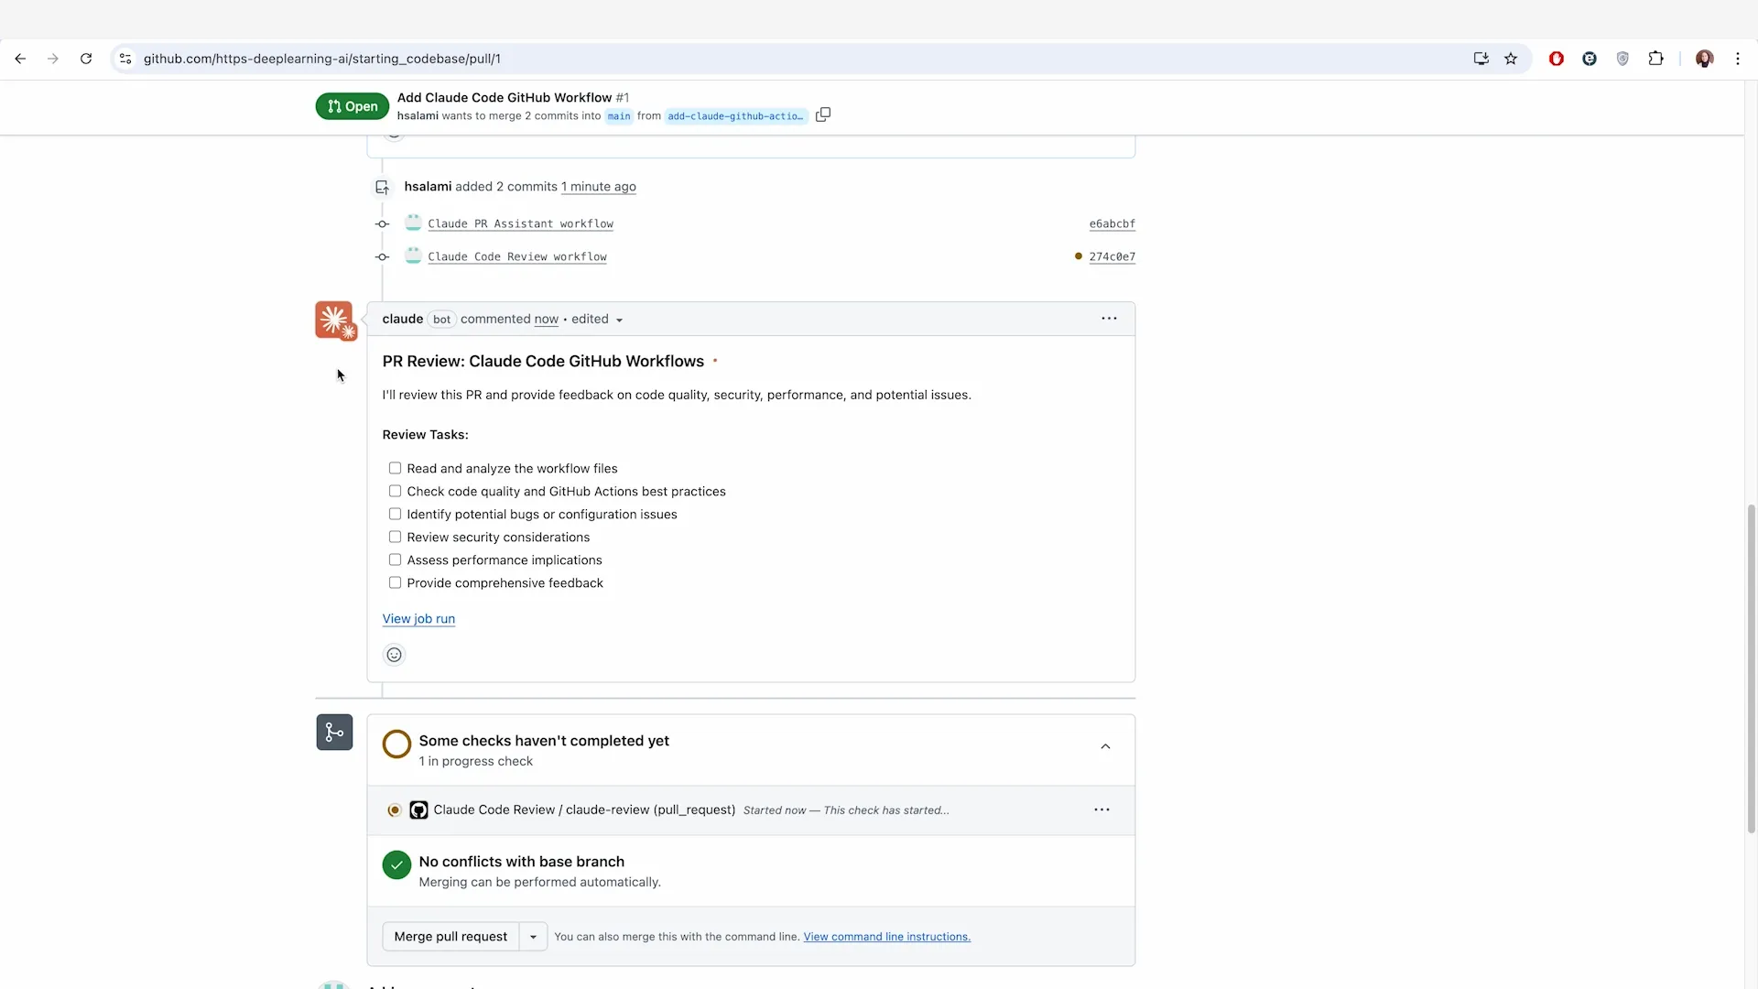The image size is (1758, 989).
Task: Collapse the checks section with the chevron
Action: (x=1105, y=747)
